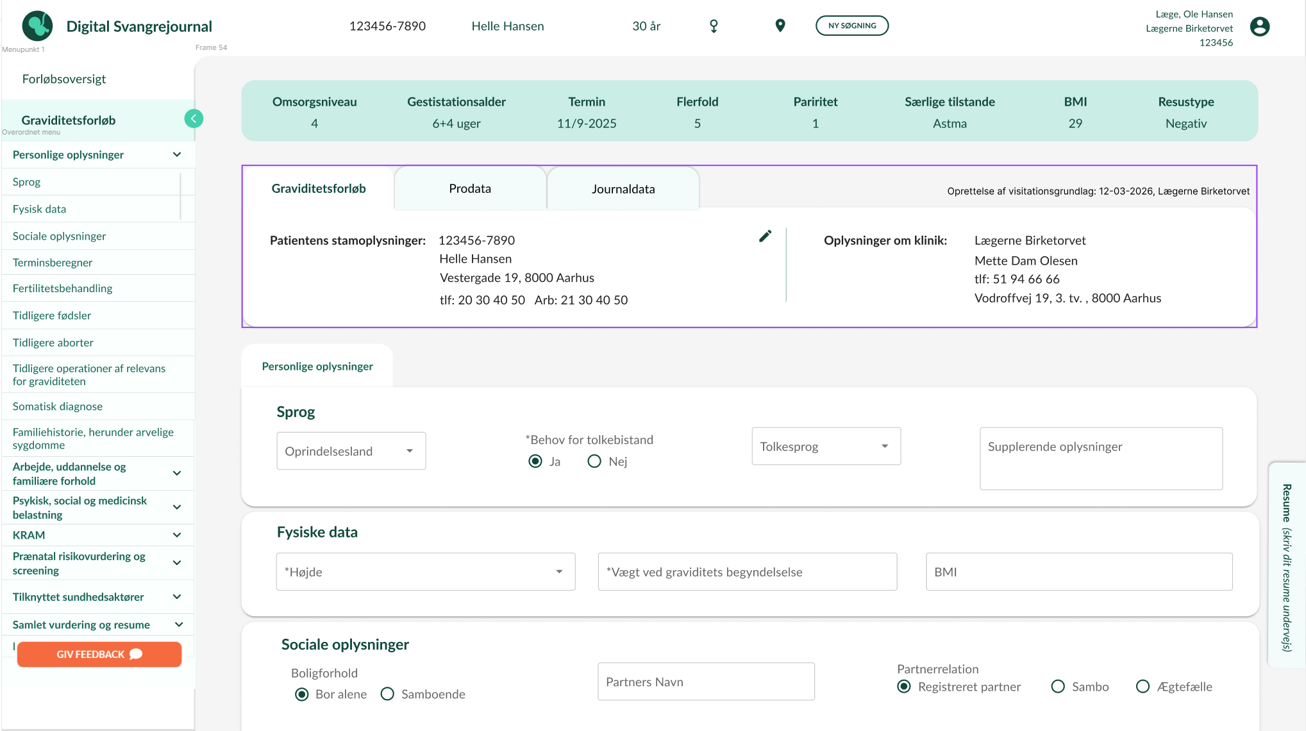Expand Personlige oplysninger chevron in sidebar

(177, 154)
